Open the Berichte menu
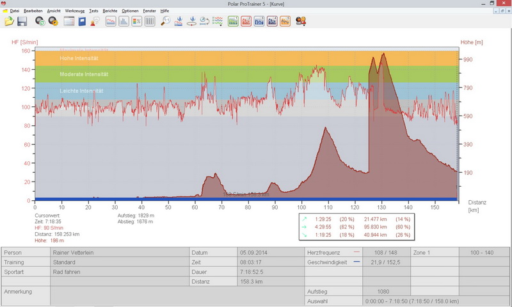Screen dimensions: 512x307 click(109, 12)
